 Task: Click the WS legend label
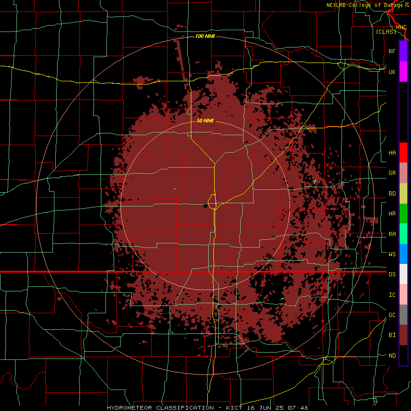pyautogui.click(x=392, y=254)
